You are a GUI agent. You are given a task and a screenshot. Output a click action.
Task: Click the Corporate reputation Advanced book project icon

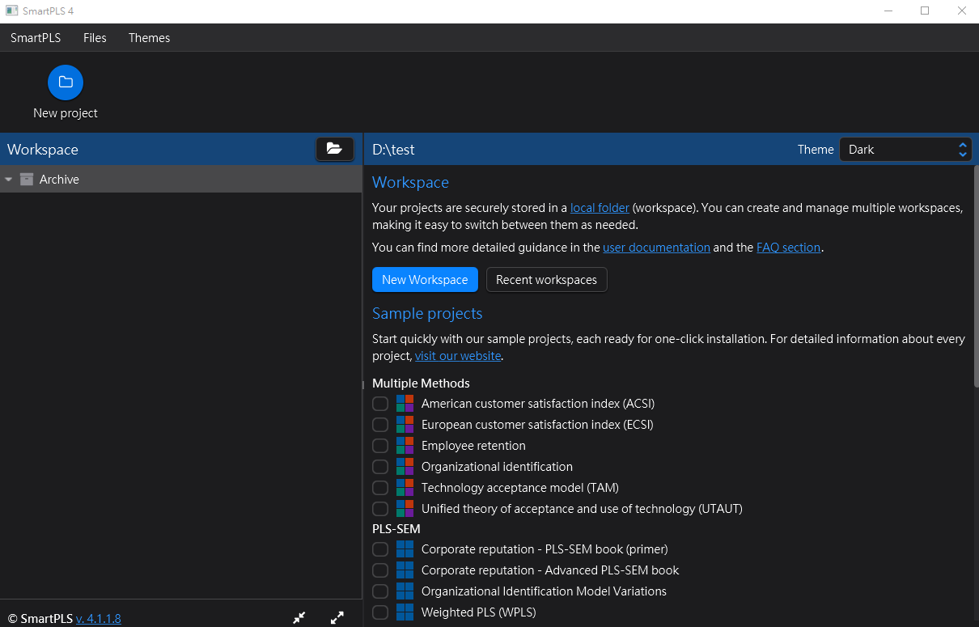click(x=405, y=570)
